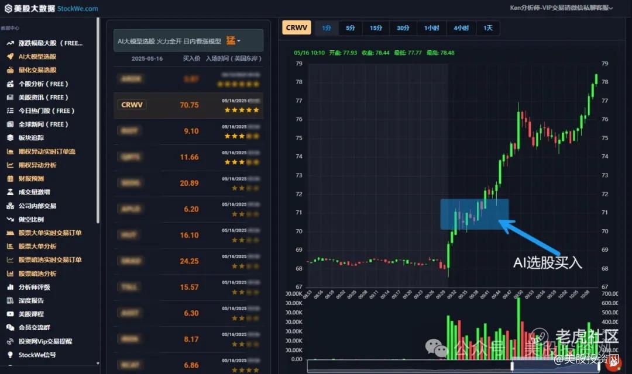
Task: Click the icon beside 股票大单分析
Action: pyautogui.click(x=10, y=247)
